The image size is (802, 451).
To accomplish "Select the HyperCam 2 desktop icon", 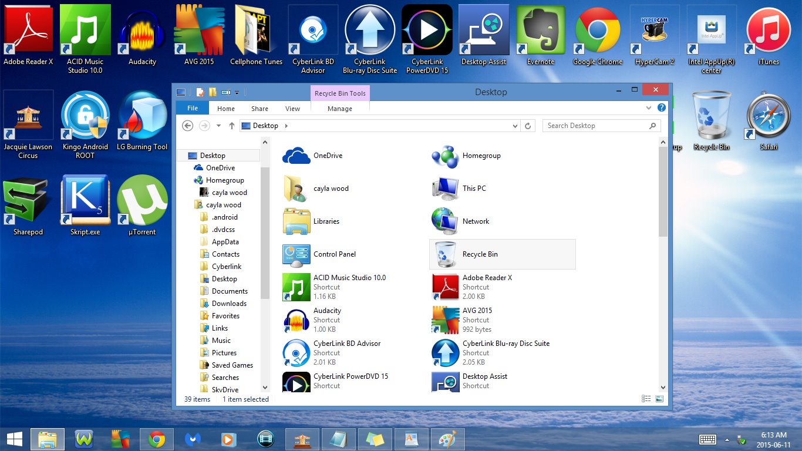I will tap(655, 35).
